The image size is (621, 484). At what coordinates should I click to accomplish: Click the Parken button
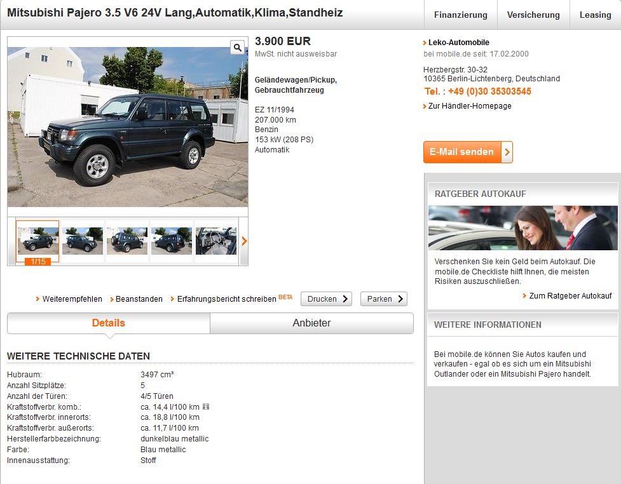384,299
